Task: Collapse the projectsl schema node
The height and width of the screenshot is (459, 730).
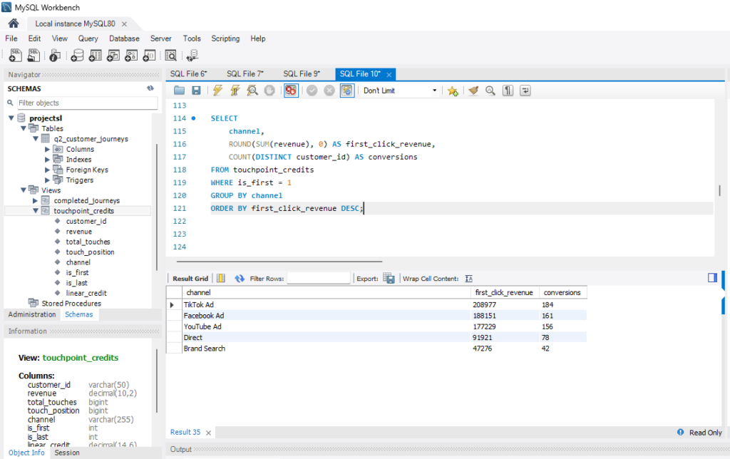Action: click(11, 118)
